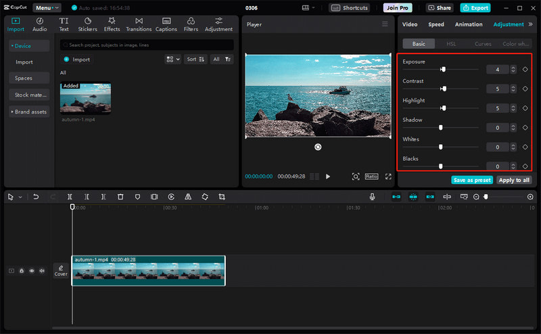The width and height of the screenshot is (541, 334).
Task: Open fullscreen player view icon
Action: [x=388, y=176]
